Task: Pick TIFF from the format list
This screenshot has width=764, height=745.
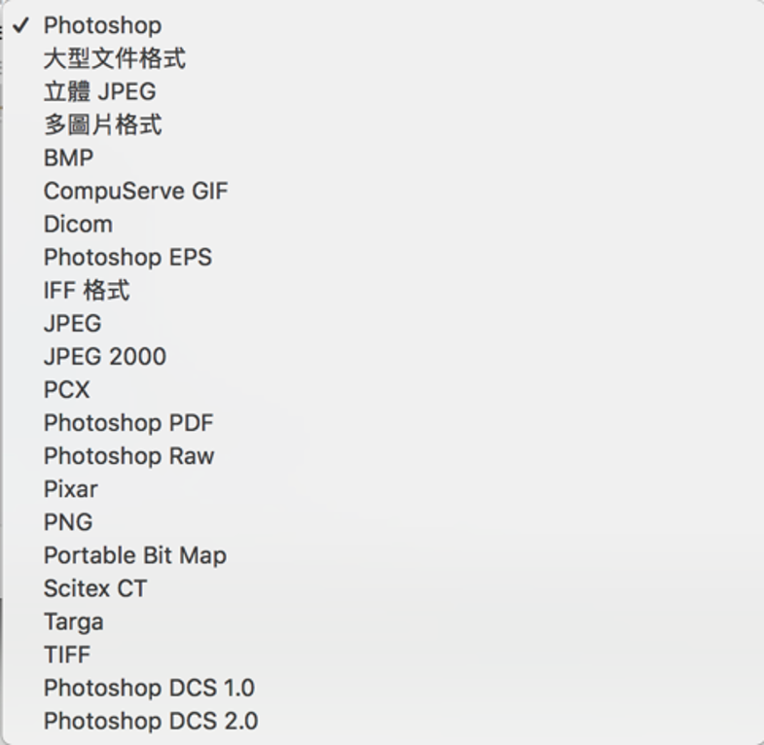Action: tap(383, 655)
